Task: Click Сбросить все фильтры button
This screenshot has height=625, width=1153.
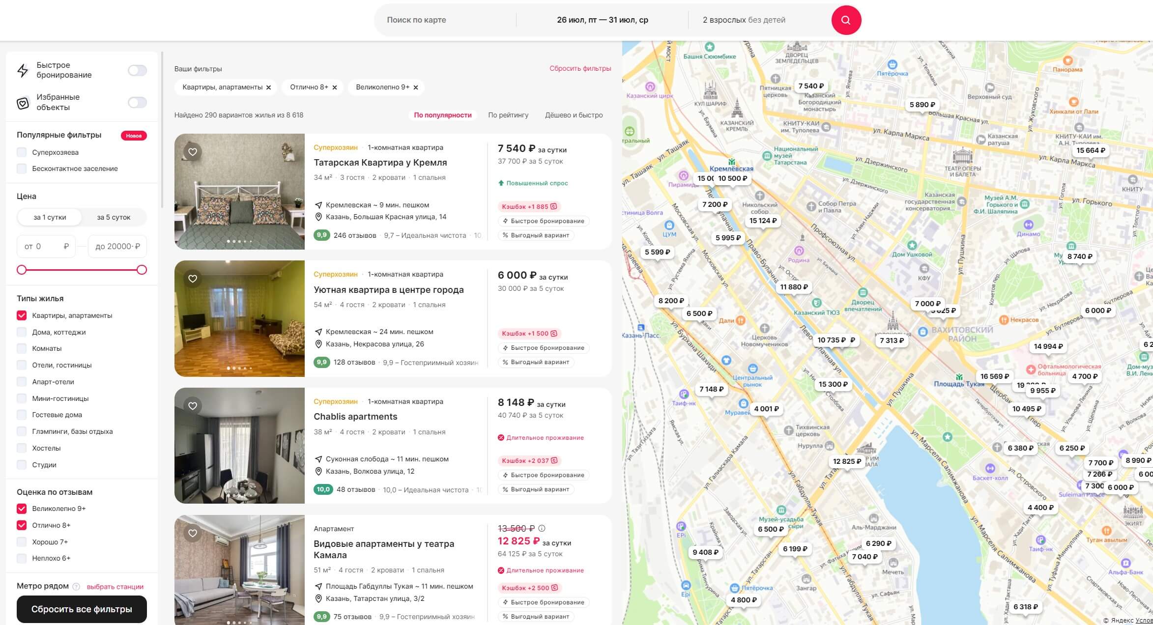Action: [82, 609]
